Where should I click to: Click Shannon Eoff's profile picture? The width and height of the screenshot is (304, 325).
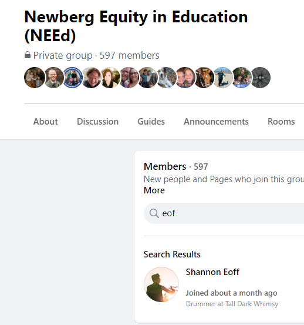point(161,284)
